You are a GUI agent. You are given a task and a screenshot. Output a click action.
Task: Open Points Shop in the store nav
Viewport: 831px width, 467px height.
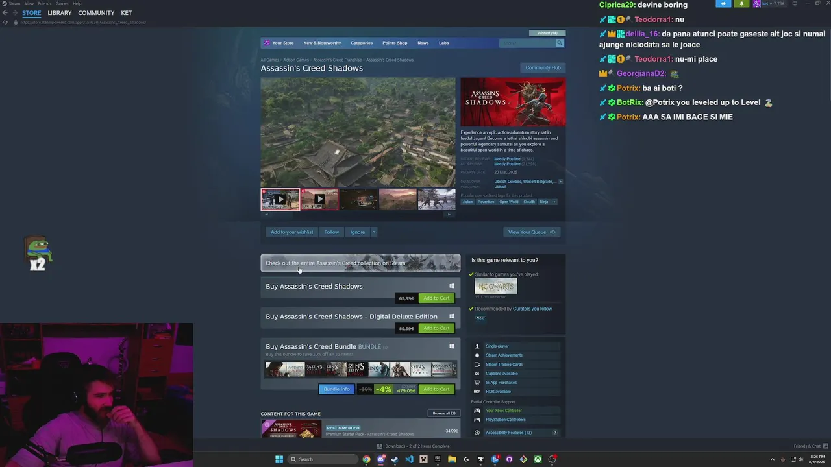(x=395, y=43)
